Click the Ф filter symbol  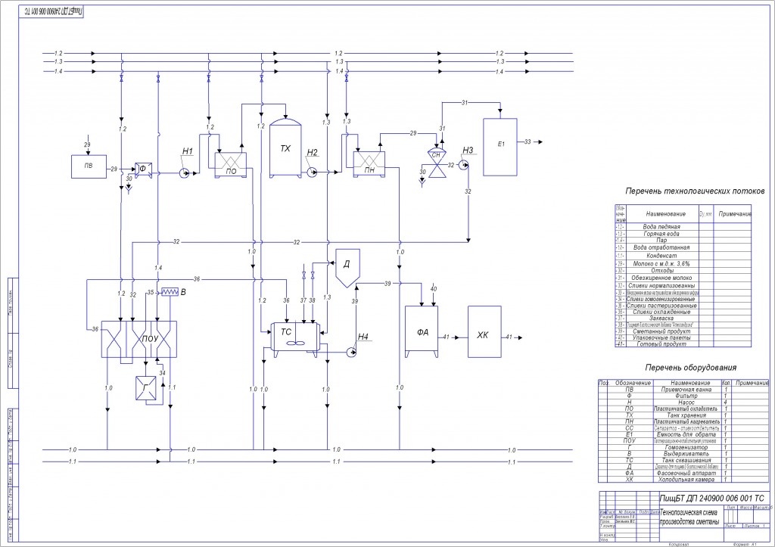tap(143, 169)
